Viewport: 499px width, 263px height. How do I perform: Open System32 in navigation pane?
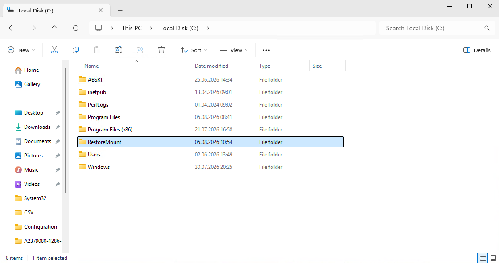click(x=35, y=198)
